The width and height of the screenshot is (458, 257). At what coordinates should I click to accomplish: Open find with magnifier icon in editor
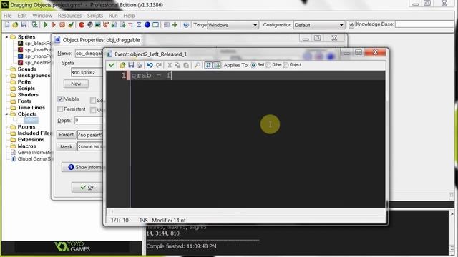(197, 65)
